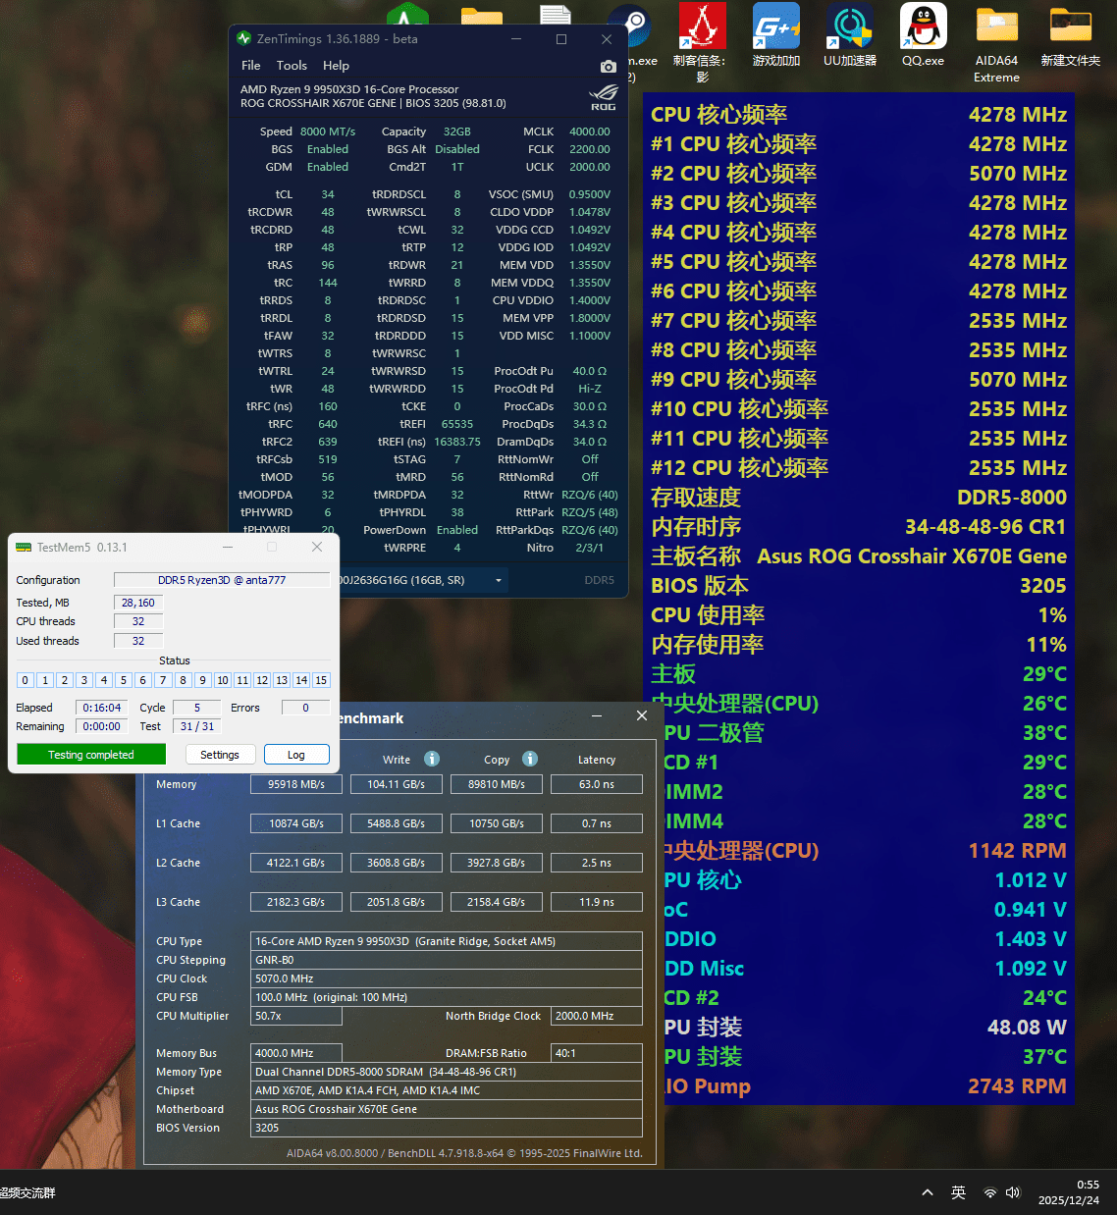Click the North Bridge Clock 2000.0 MHz field

[597, 1016]
